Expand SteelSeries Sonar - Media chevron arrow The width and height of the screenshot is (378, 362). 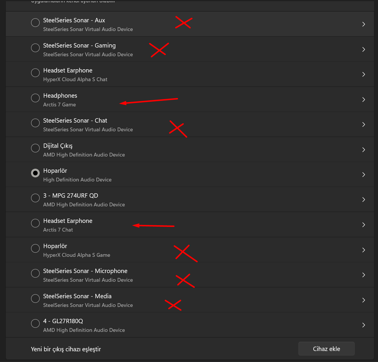point(364,300)
